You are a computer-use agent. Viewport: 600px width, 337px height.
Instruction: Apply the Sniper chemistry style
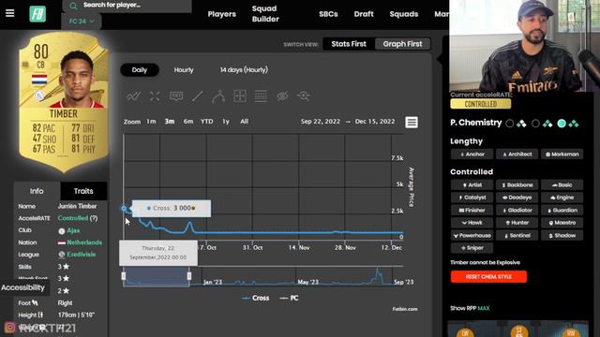[472, 248]
